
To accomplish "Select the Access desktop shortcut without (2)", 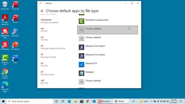I will click(15, 19).
